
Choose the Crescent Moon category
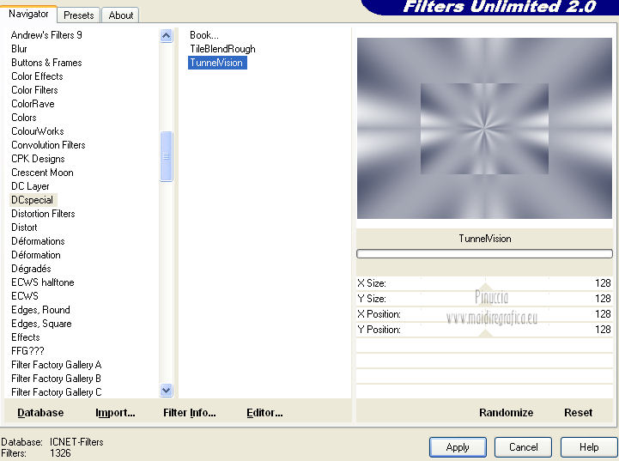click(x=42, y=173)
